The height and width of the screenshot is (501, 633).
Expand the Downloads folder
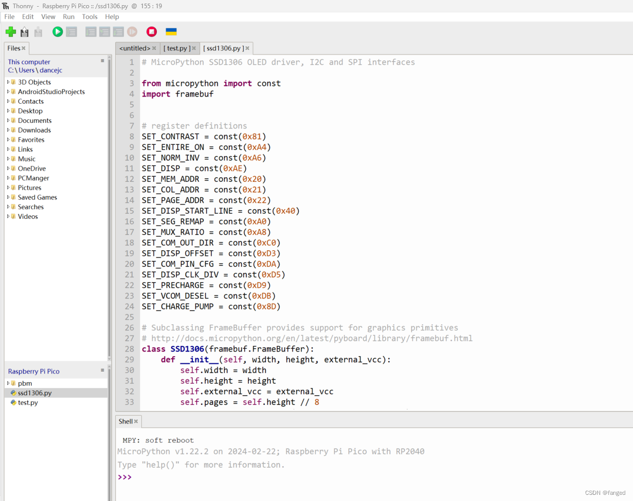pos(8,130)
